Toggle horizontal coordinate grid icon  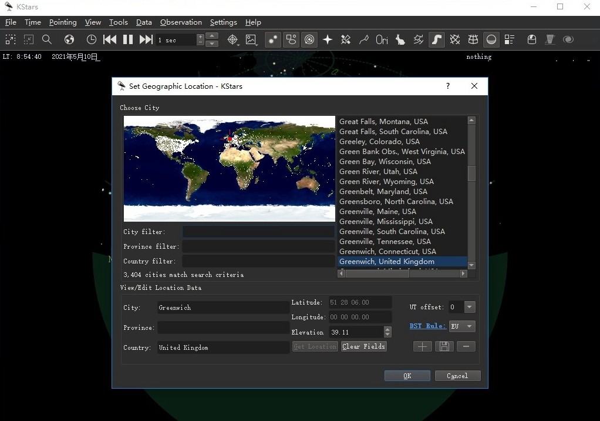click(x=473, y=39)
